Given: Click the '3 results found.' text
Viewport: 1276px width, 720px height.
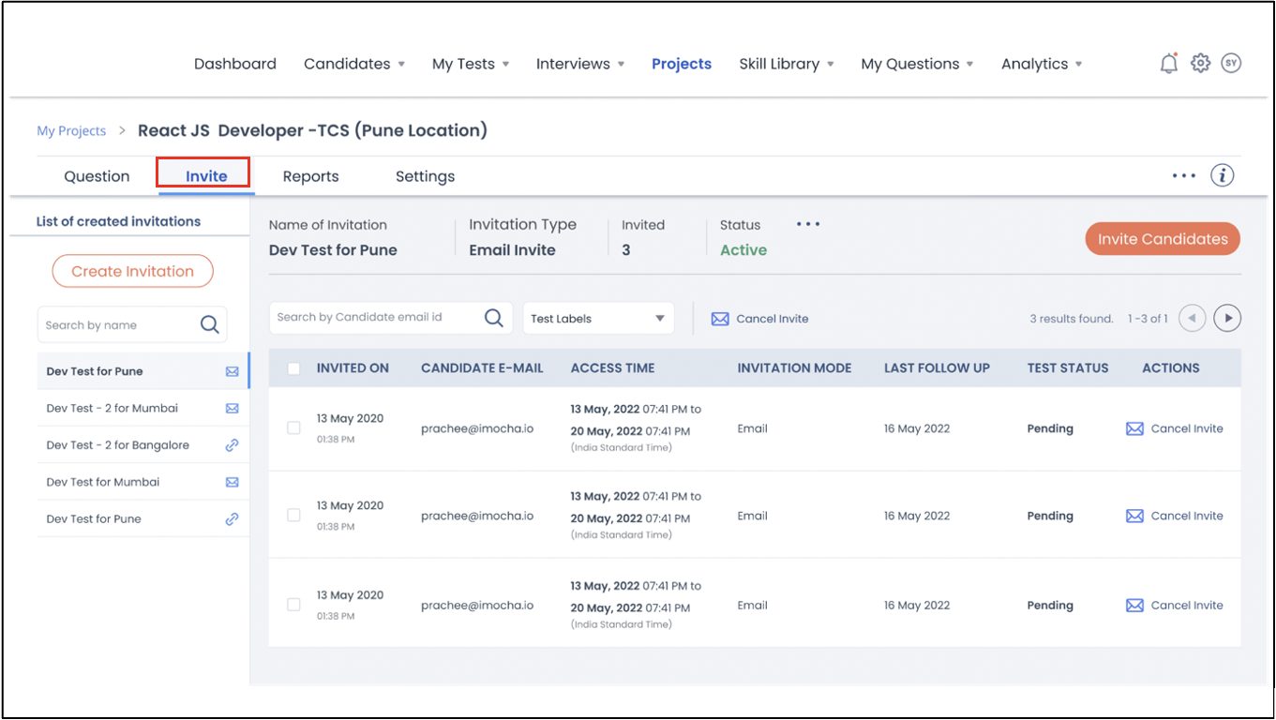Looking at the screenshot, I should click(1072, 319).
